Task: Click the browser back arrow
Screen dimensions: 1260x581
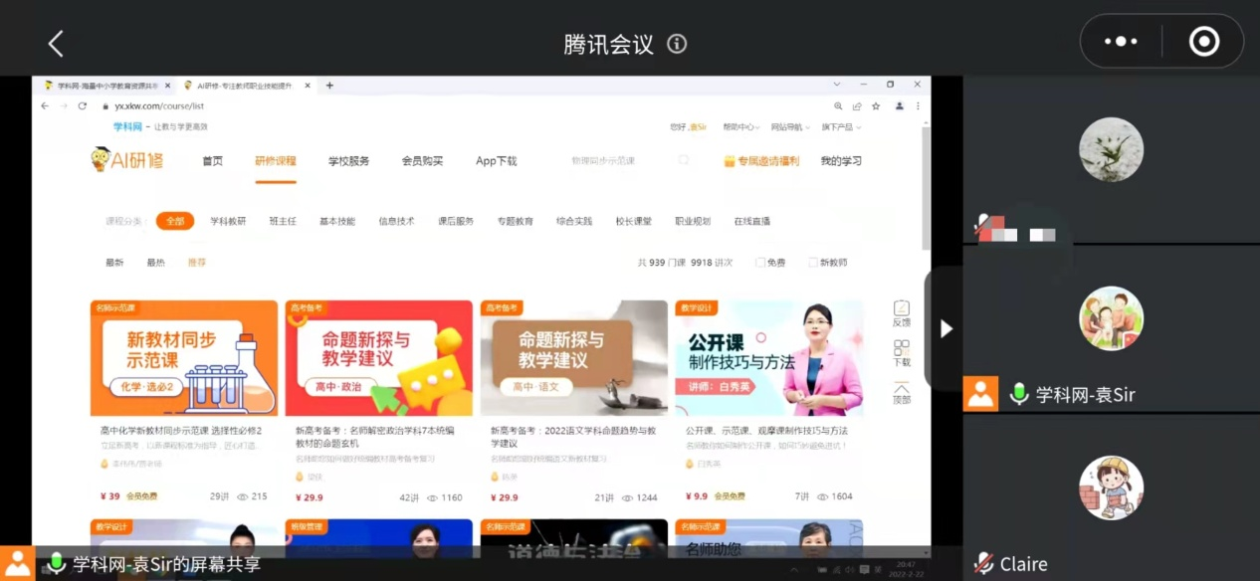Action: [44, 105]
